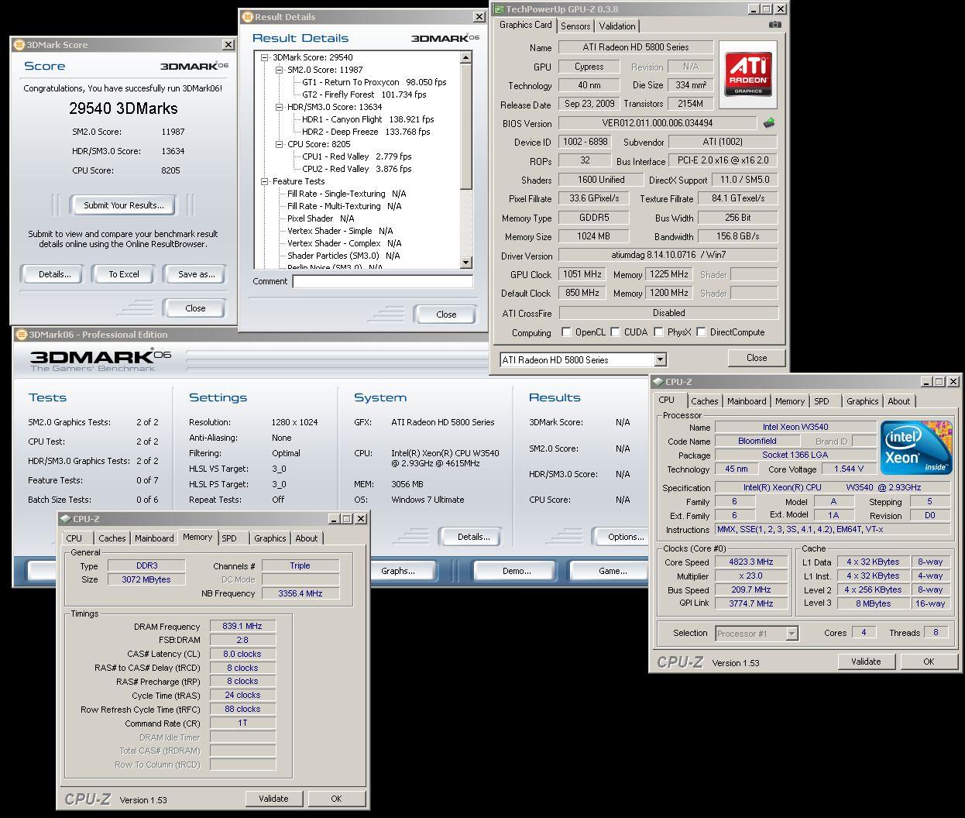Collapse the HDR/SM3.0 Score tree node

pyautogui.click(x=279, y=107)
